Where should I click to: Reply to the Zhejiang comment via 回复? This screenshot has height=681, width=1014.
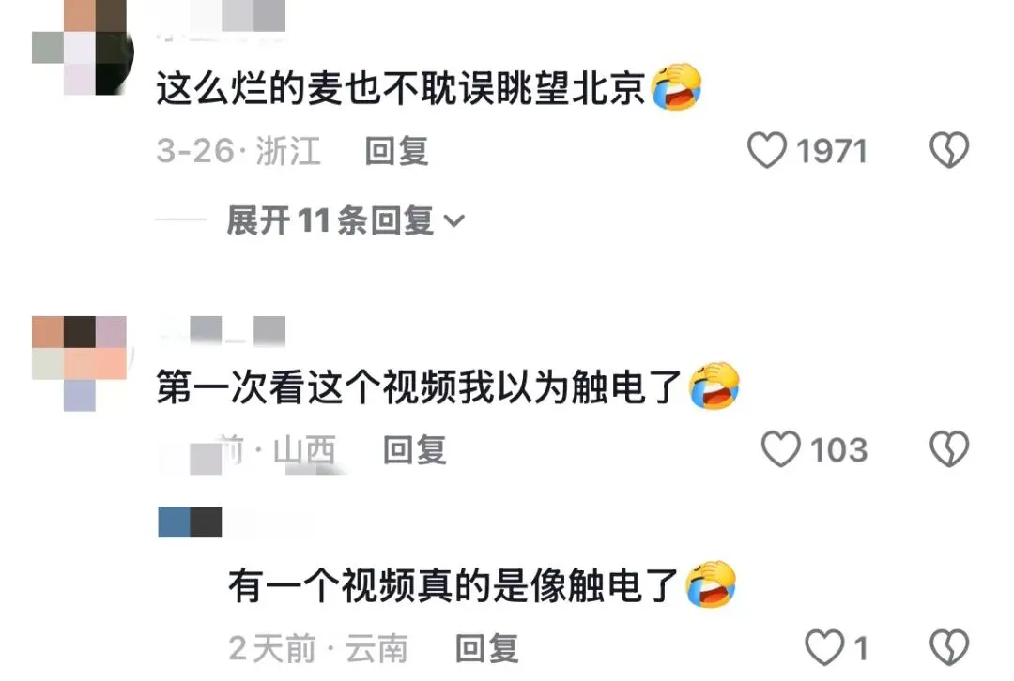pyautogui.click(x=396, y=151)
